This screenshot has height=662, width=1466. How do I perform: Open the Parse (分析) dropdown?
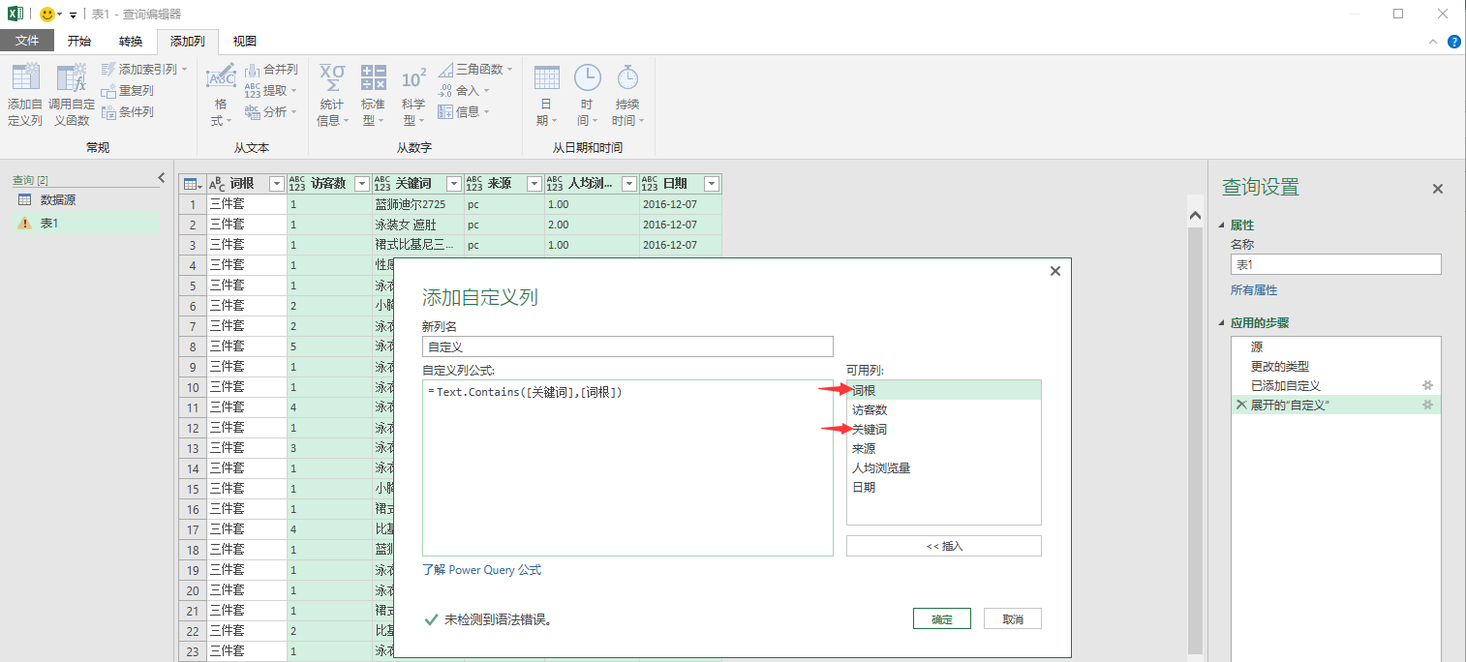pyautogui.click(x=271, y=112)
